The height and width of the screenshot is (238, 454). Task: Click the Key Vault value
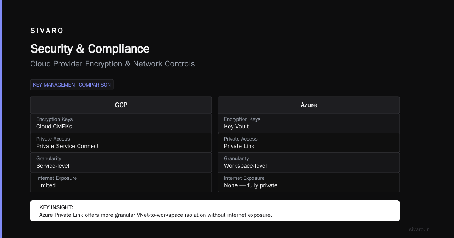[x=236, y=127]
